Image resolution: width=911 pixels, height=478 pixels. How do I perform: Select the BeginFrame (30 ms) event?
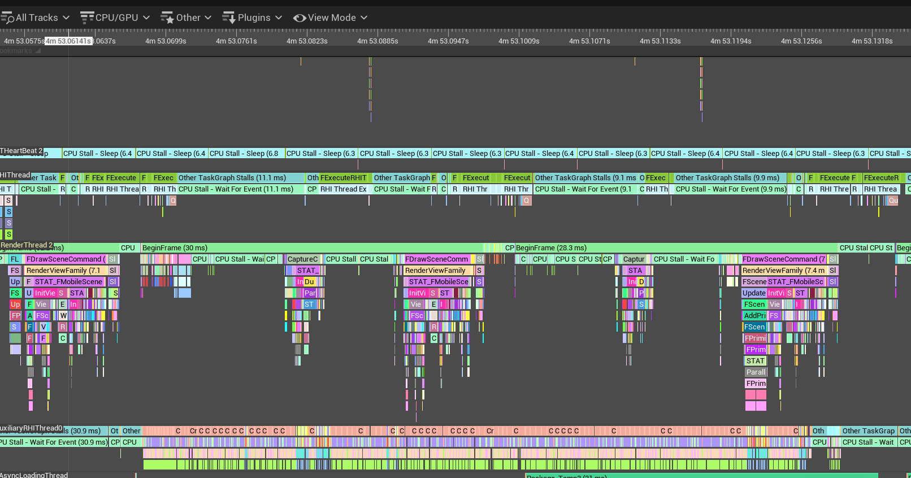coord(312,247)
